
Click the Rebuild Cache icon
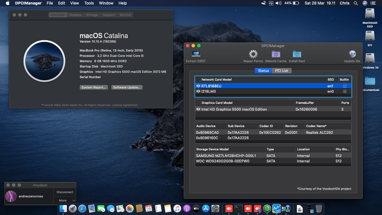tap(276, 54)
